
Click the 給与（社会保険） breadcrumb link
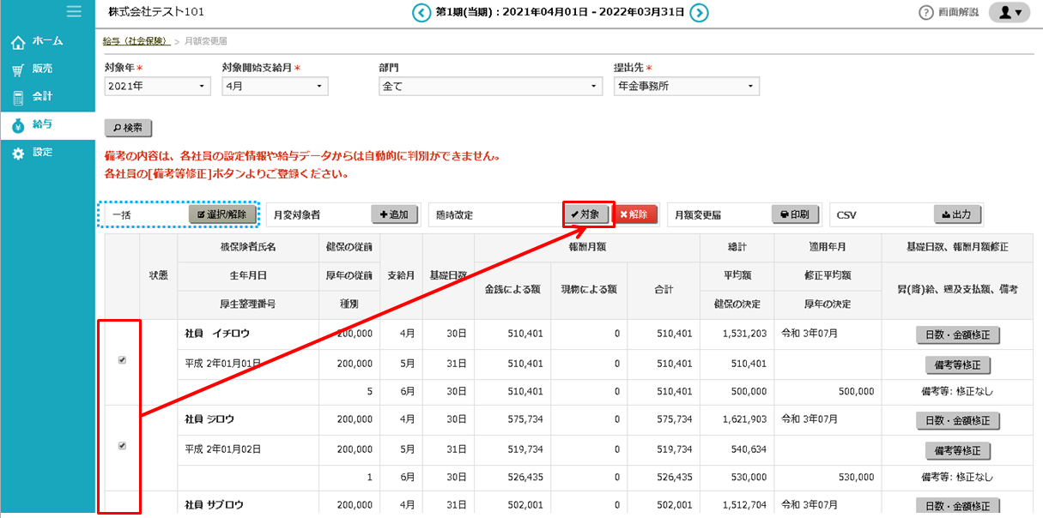[x=135, y=40]
